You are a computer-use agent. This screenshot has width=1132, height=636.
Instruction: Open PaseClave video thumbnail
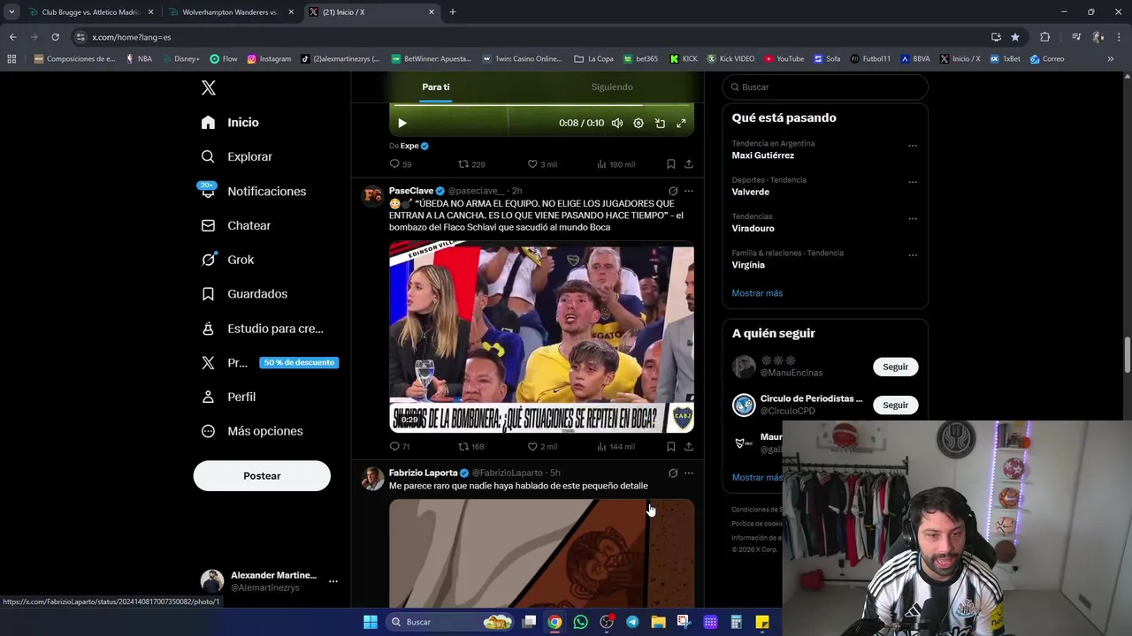coord(541,337)
